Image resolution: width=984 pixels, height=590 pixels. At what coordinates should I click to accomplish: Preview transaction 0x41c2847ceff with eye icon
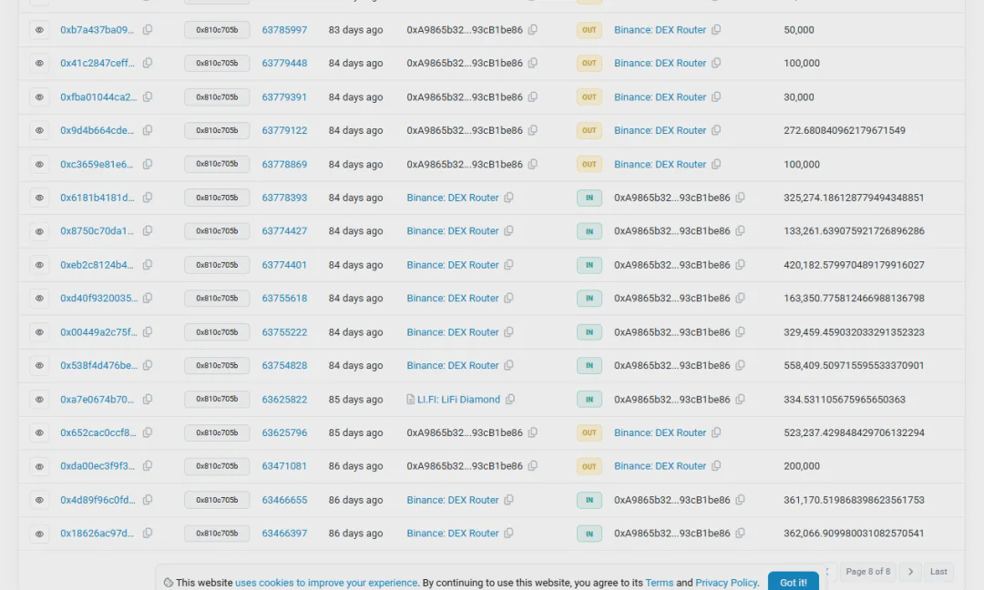(39, 64)
